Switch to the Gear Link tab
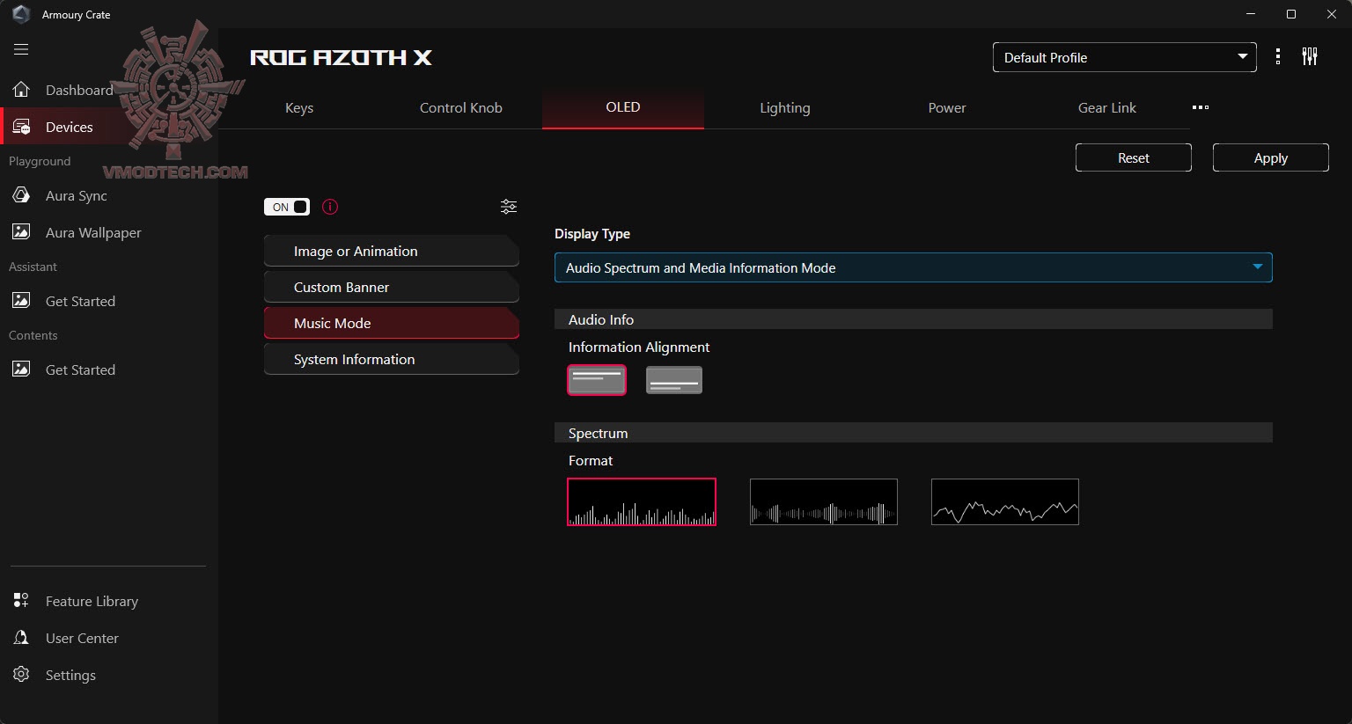Viewport: 1352px width, 724px height. pos(1107,107)
